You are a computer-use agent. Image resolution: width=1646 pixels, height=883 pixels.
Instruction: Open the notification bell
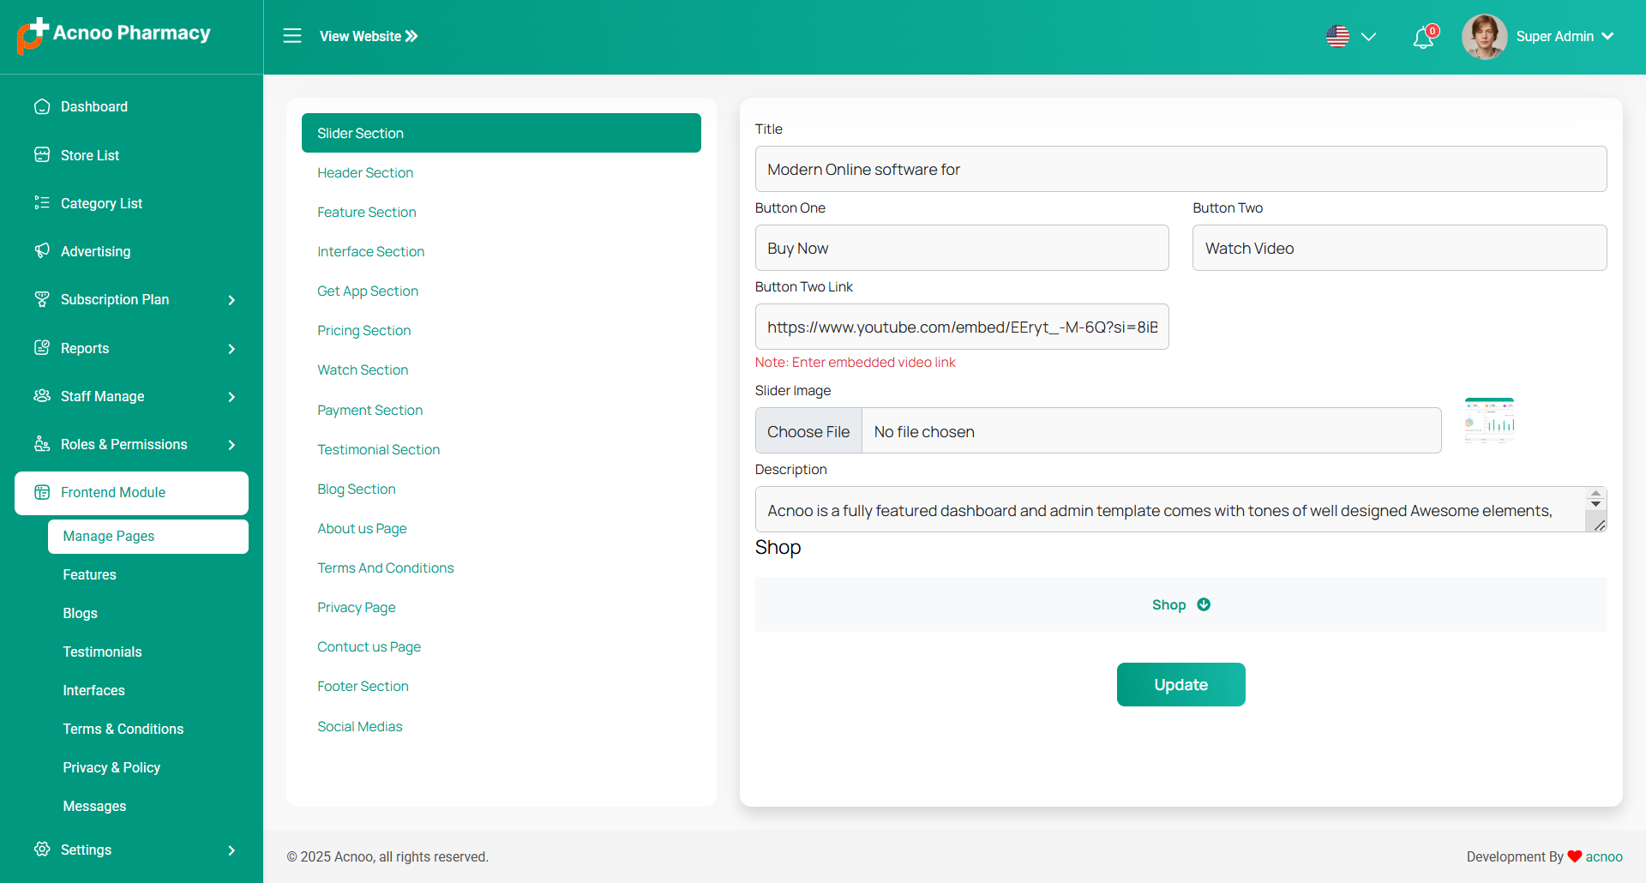(x=1423, y=38)
